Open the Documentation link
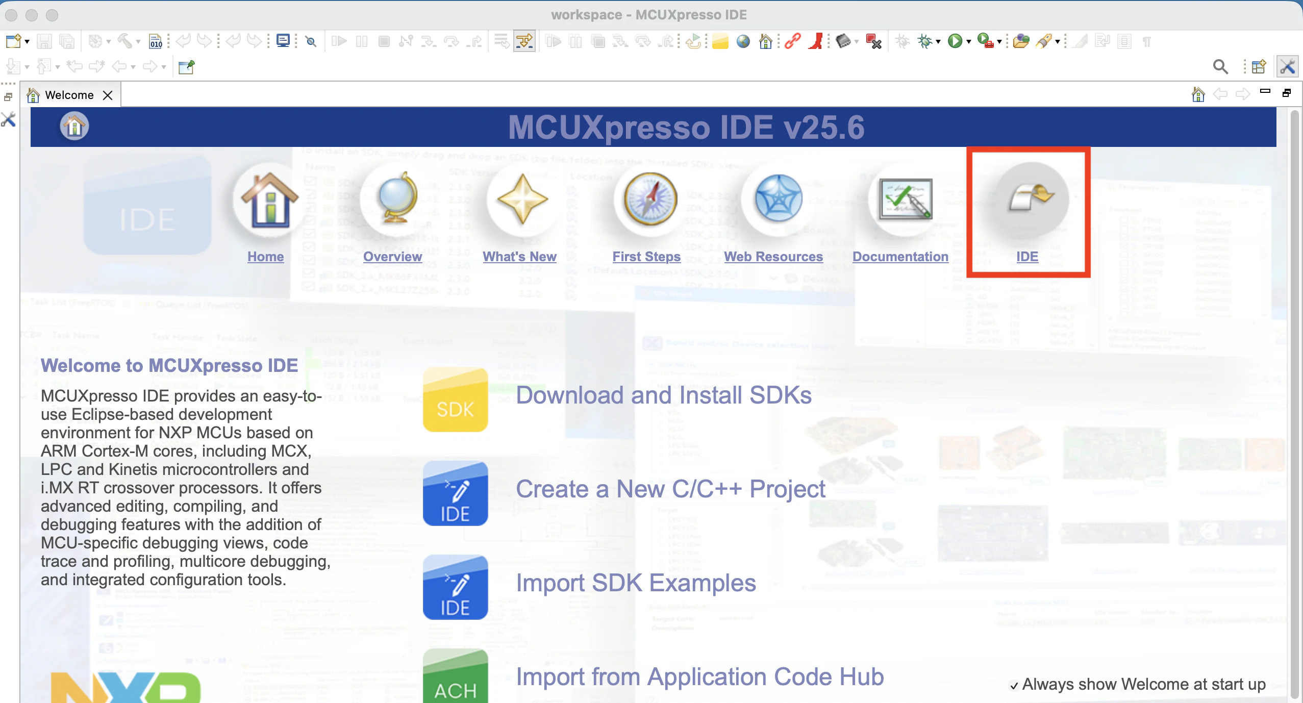Screen dimensions: 1303x703 click(x=900, y=257)
